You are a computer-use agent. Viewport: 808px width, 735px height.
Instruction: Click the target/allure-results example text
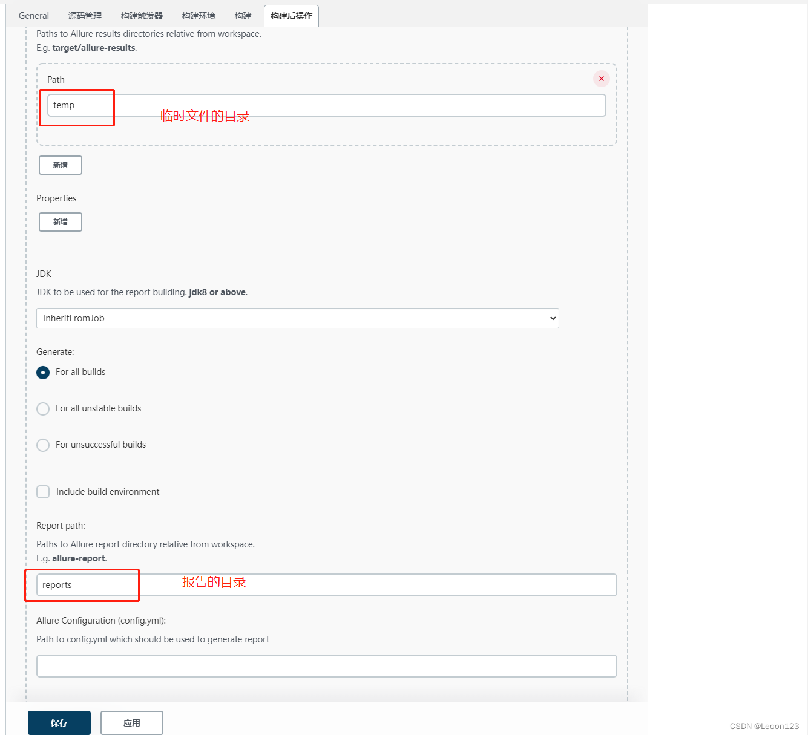[x=94, y=48]
